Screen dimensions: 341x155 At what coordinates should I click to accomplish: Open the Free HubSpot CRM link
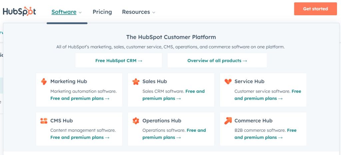(119, 61)
